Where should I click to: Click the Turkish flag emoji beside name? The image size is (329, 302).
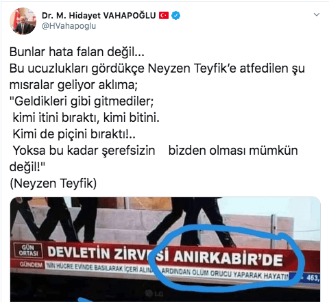click(x=164, y=16)
